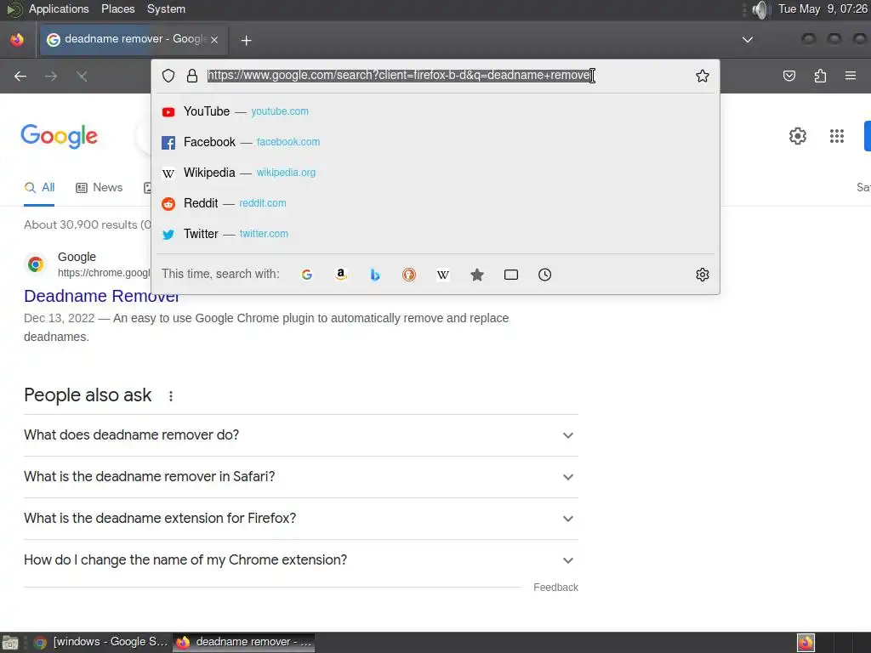871x653 pixels.
Task: Expand change name of Chrome extension question
Action: point(301,559)
